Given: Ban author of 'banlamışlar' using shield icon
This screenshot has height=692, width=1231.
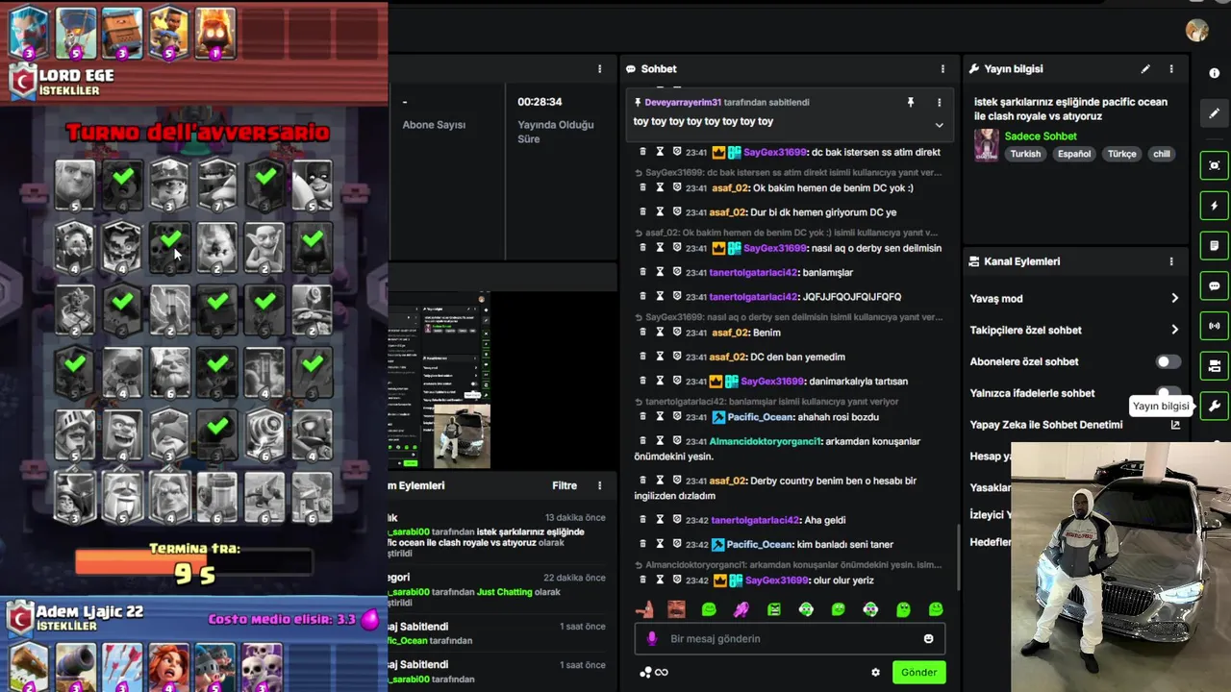Looking at the screenshot, I should click(677, 272).
